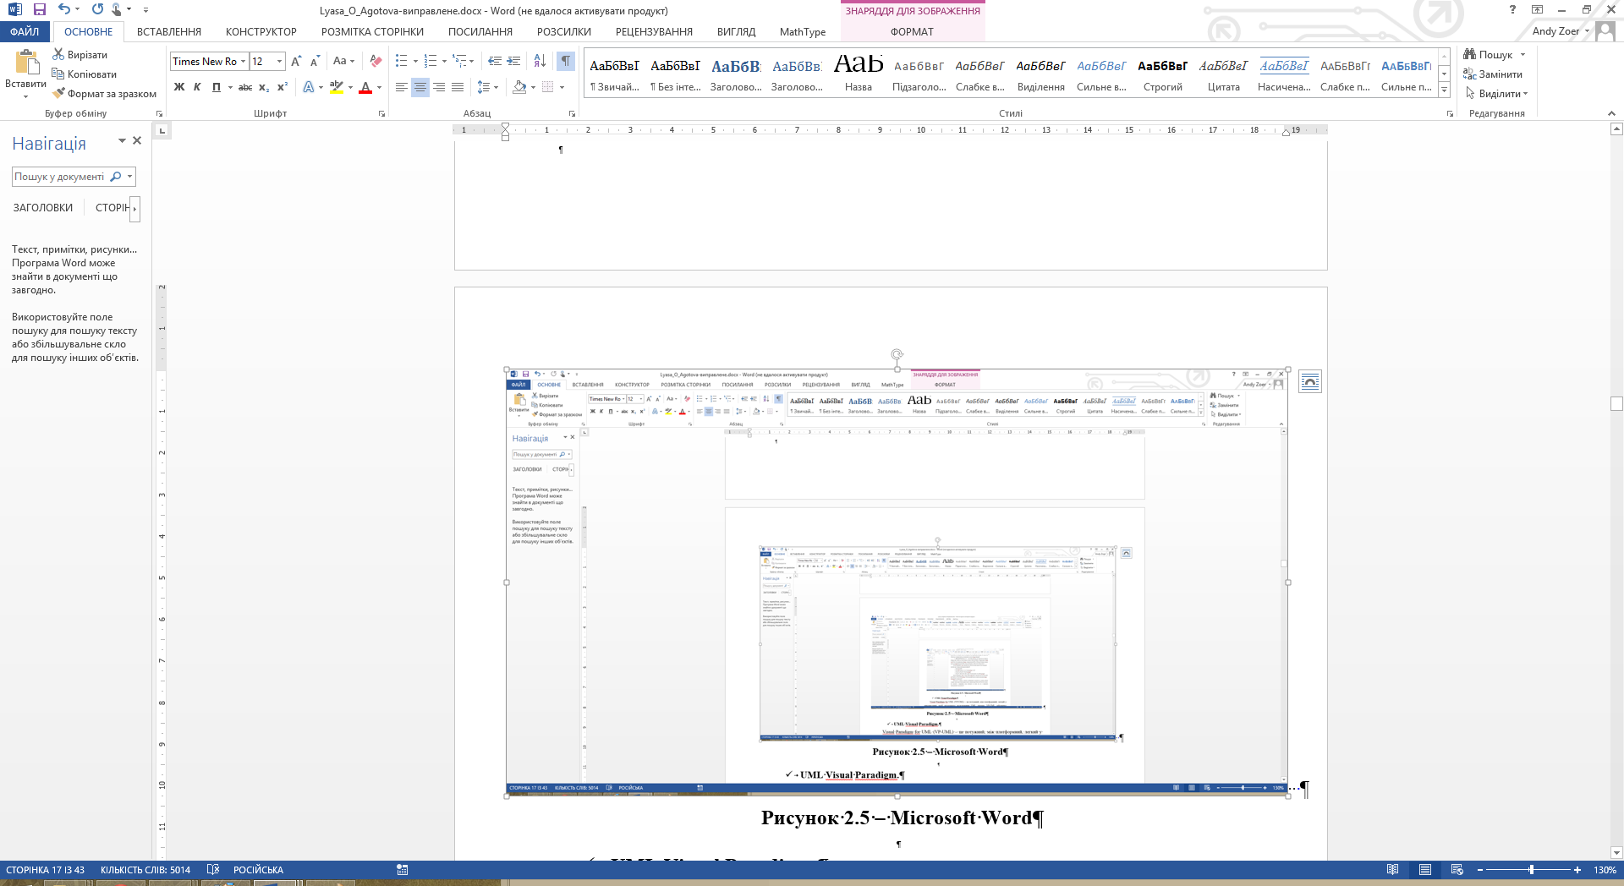
Task: Apply red font color
Action: [x=365, y=86]
